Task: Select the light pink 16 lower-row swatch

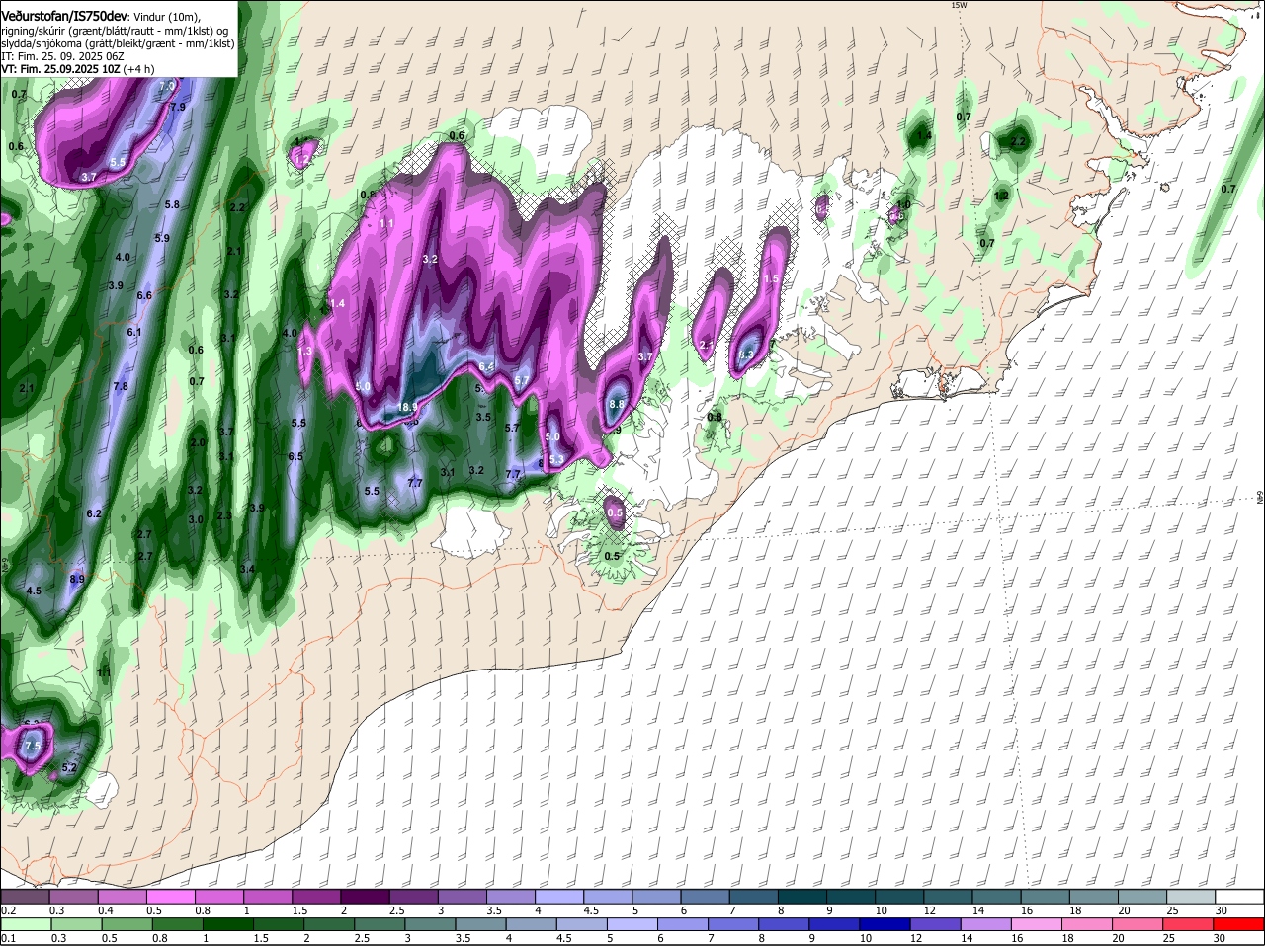Action: (1038, 924)
